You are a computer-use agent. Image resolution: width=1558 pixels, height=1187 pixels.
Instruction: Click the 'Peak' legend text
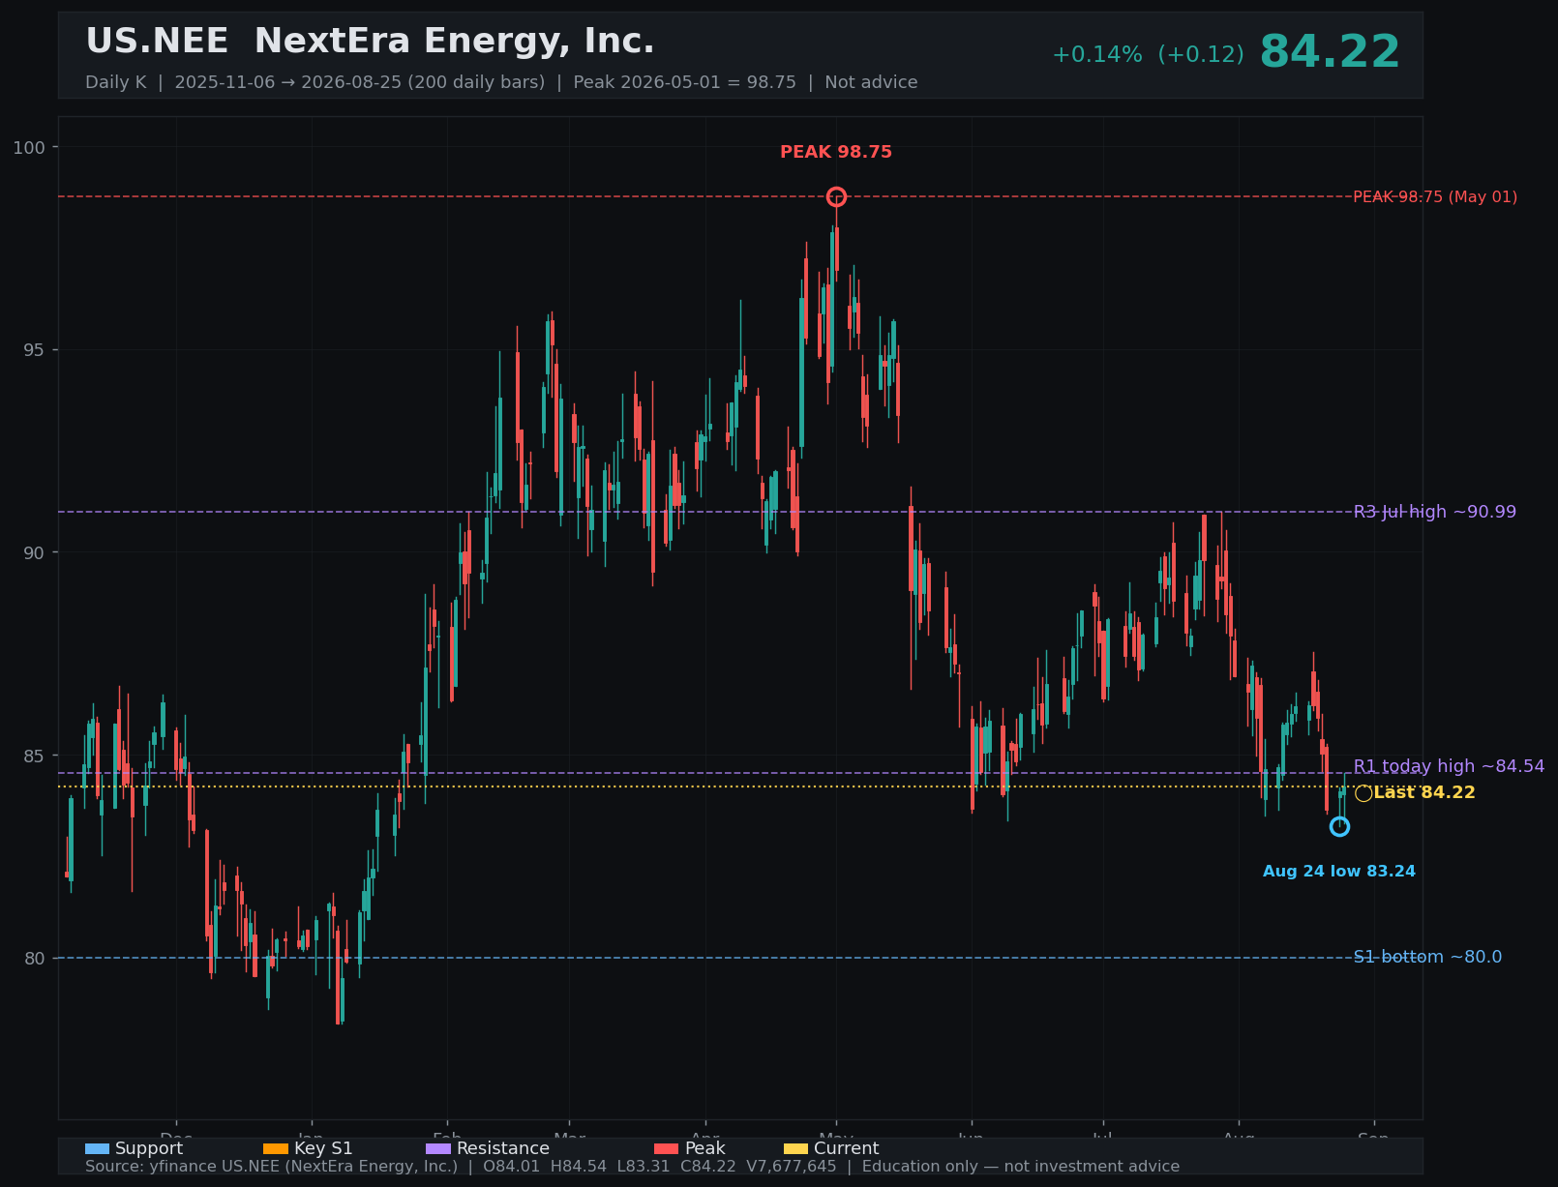(704, 1148)
